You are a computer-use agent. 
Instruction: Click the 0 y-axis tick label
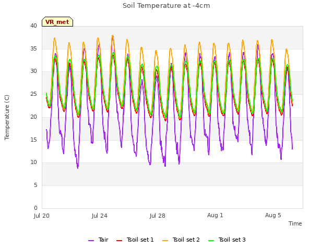pyautogui.click(x=35, y=208)
